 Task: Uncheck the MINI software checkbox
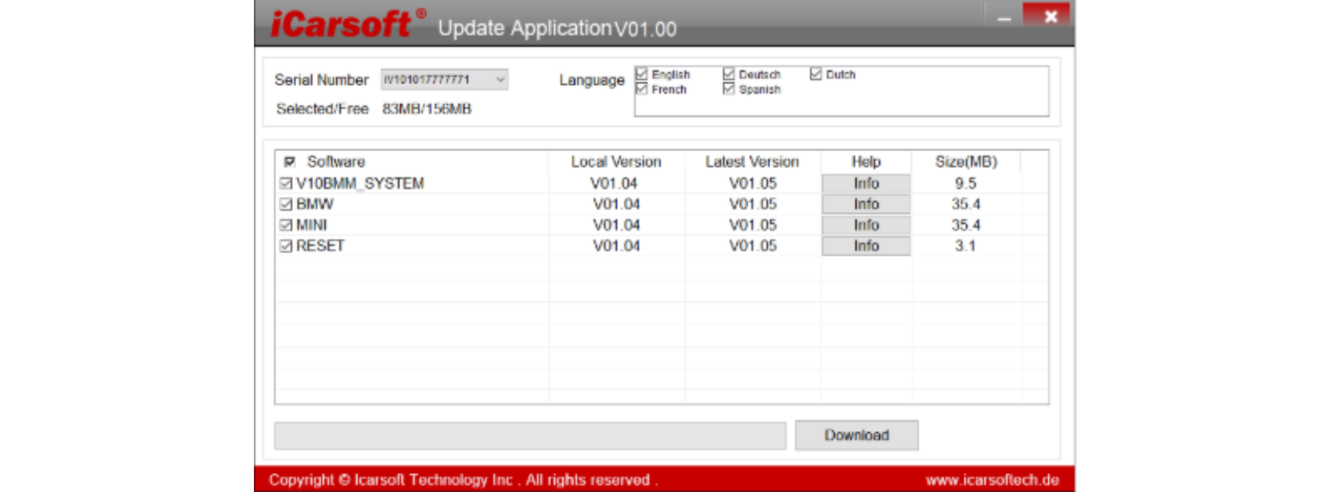286,225
